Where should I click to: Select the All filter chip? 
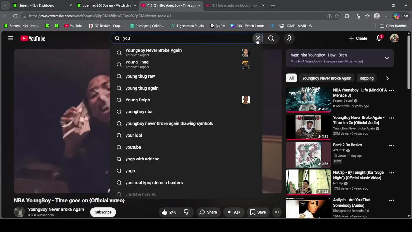click(x=291, y=78)
